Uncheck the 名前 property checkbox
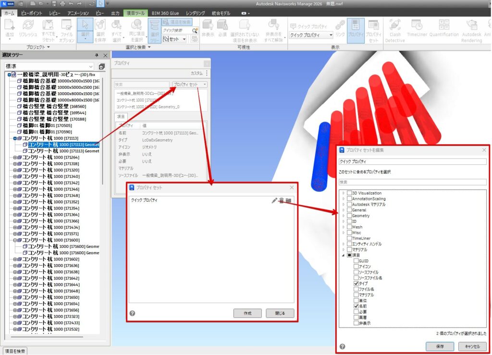This screenshot has height=355, width=492. click(356, 306)
